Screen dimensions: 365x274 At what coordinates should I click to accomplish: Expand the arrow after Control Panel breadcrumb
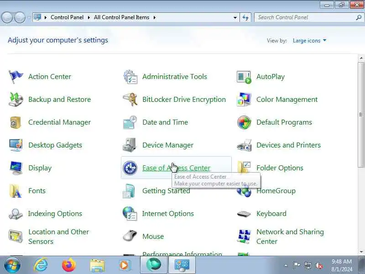click(x=89, y=17)
